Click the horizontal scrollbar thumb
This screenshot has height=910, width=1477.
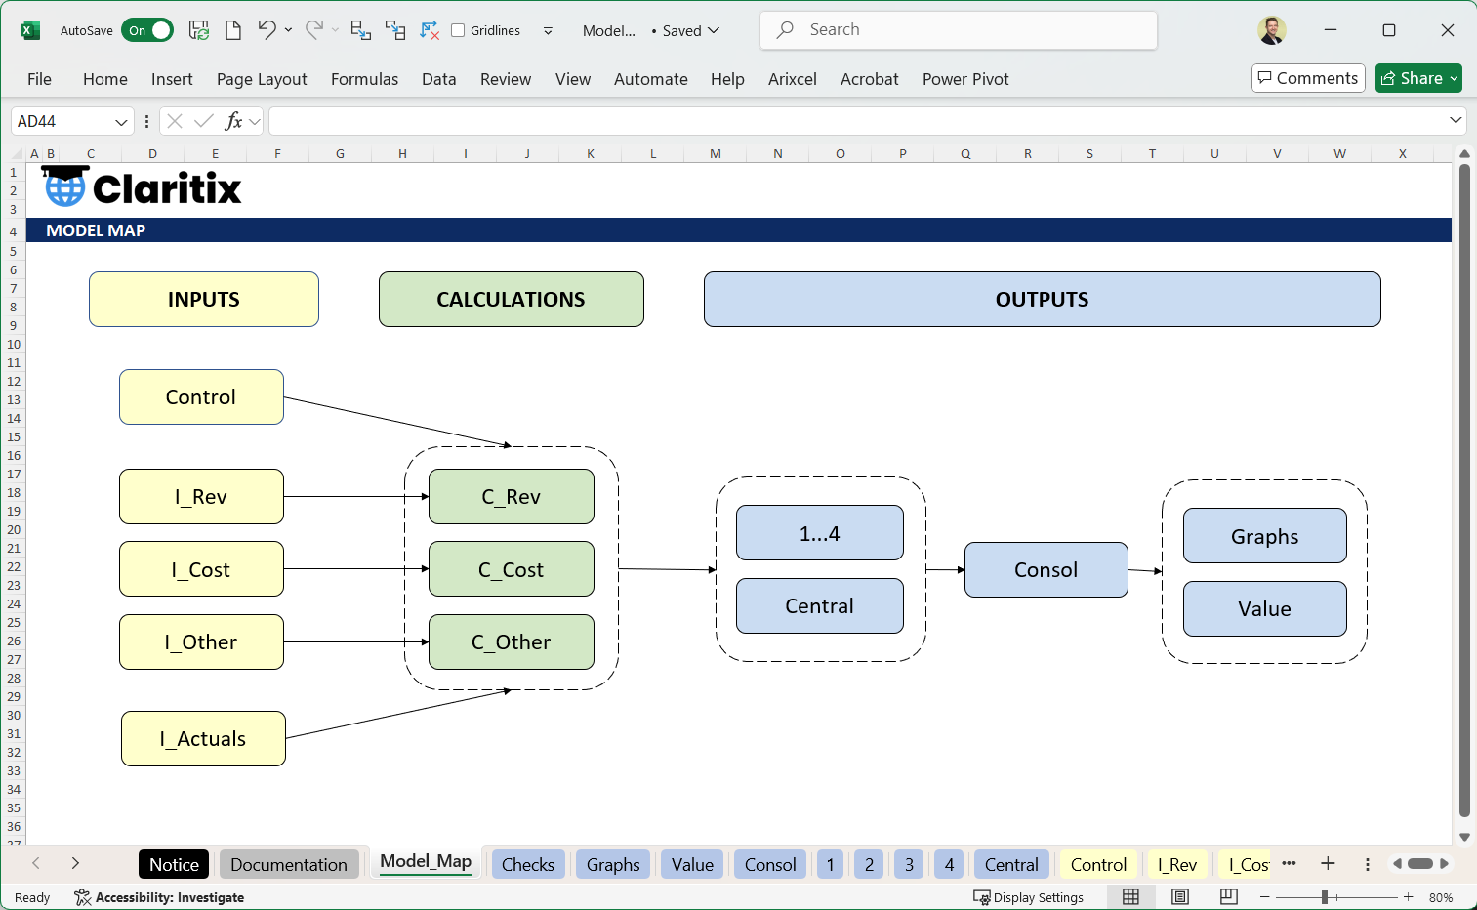(1419, 863)
